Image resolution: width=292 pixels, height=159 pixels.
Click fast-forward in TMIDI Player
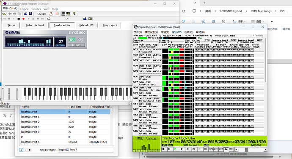click(x=188, y=149)
